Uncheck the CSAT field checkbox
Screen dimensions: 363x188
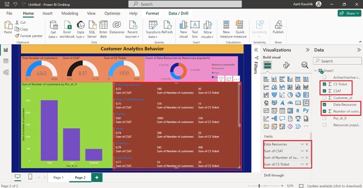point(324,91)
